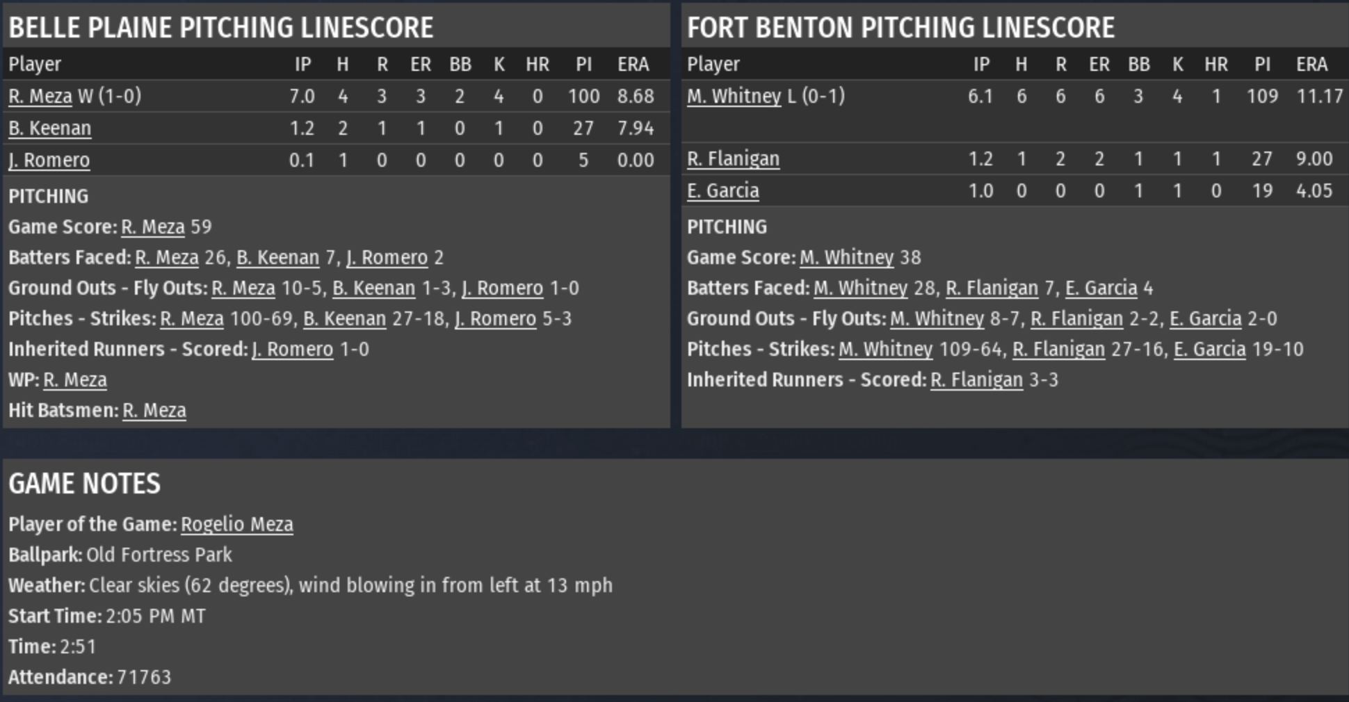1349x702 pixels.
Task: Click B. Keenan in the linescore table
Action: pos(49,128)
